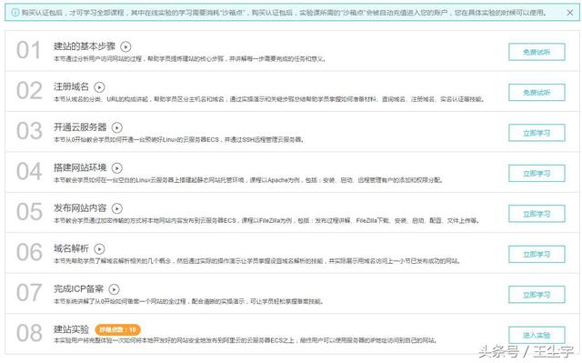Open lesson title 完成ICP备案

79,288
